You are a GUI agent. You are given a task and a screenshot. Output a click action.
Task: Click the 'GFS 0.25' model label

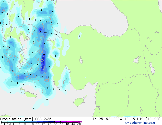(43, 119)
